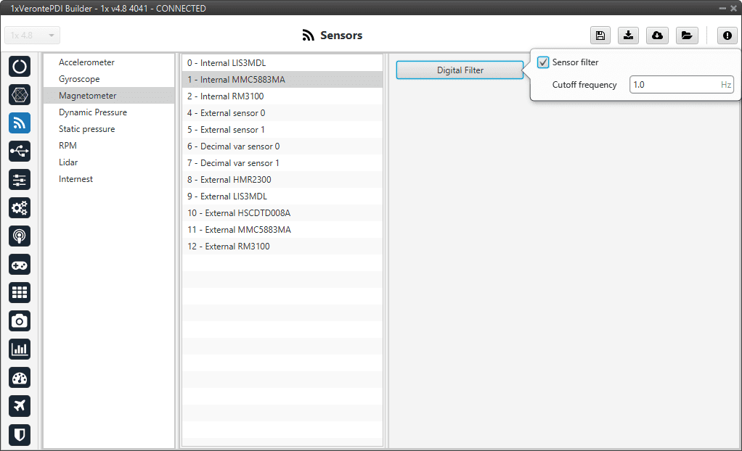Select 1 - Internal MMC5883MA row
Image resolution: width=742 pixels, height=451 pixels.
coord(282,80)
